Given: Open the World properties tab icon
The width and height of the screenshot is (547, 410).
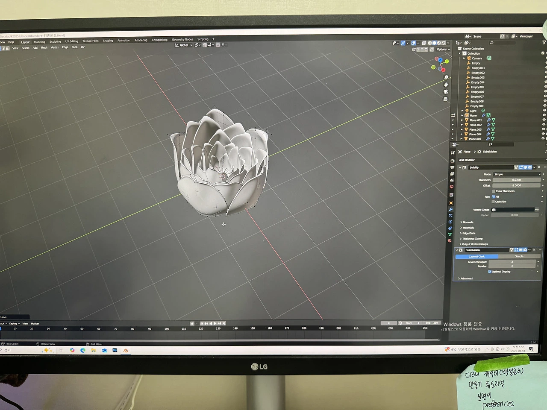Looking at the screenshot, I should click(451, 187).
